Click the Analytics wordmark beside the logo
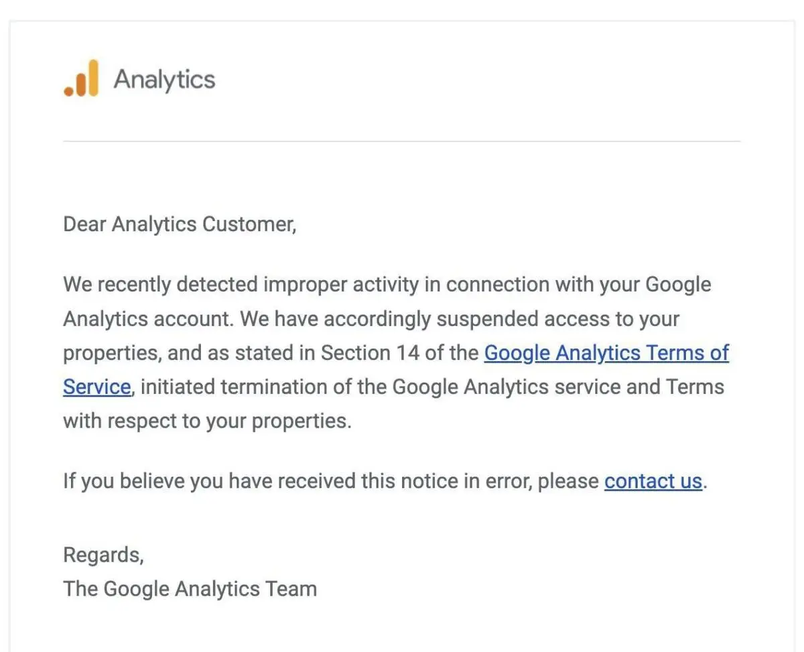Image resolution: width=804 pixels, height=652 pixels. coord(164,79)
